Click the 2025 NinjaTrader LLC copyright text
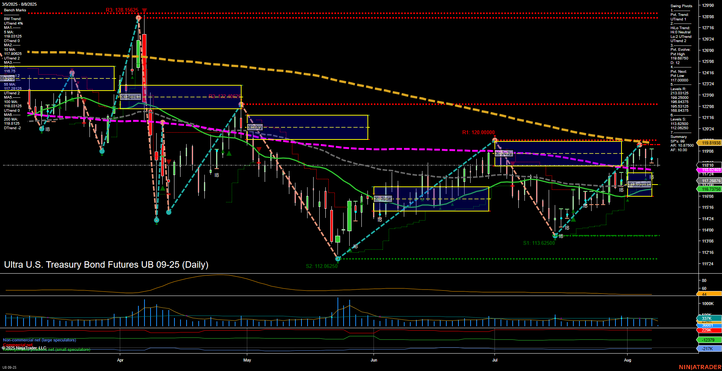The height and width of the screenshot is (371, 722). (24, 348)
